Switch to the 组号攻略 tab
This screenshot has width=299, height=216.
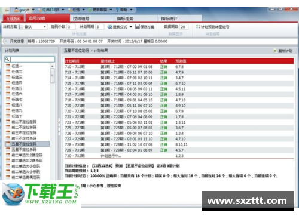pyautogui.click(x=47, y=18)
